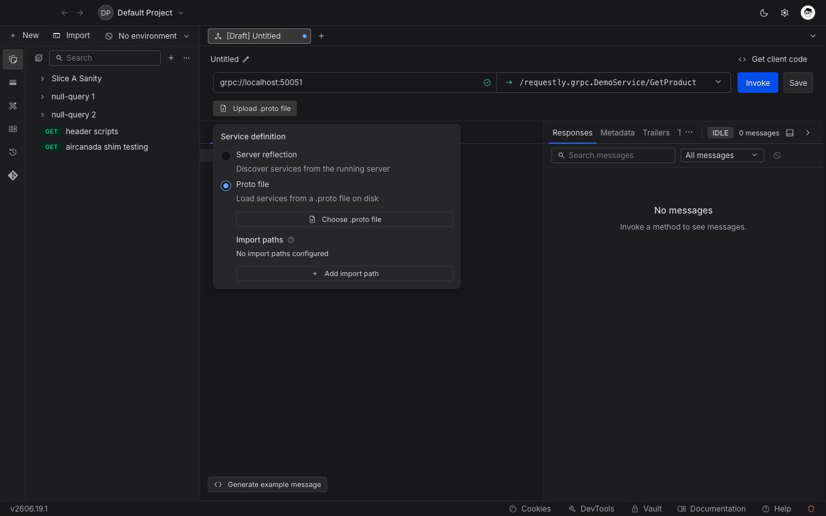Open a new tab with plus icon

tap(321, 36)
